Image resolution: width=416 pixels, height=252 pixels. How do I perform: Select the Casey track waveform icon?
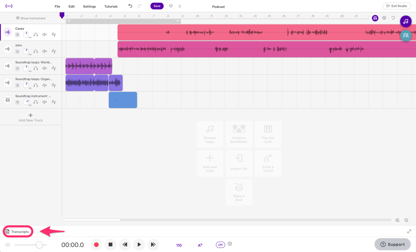pyautogui.click(x=8, y=32)
